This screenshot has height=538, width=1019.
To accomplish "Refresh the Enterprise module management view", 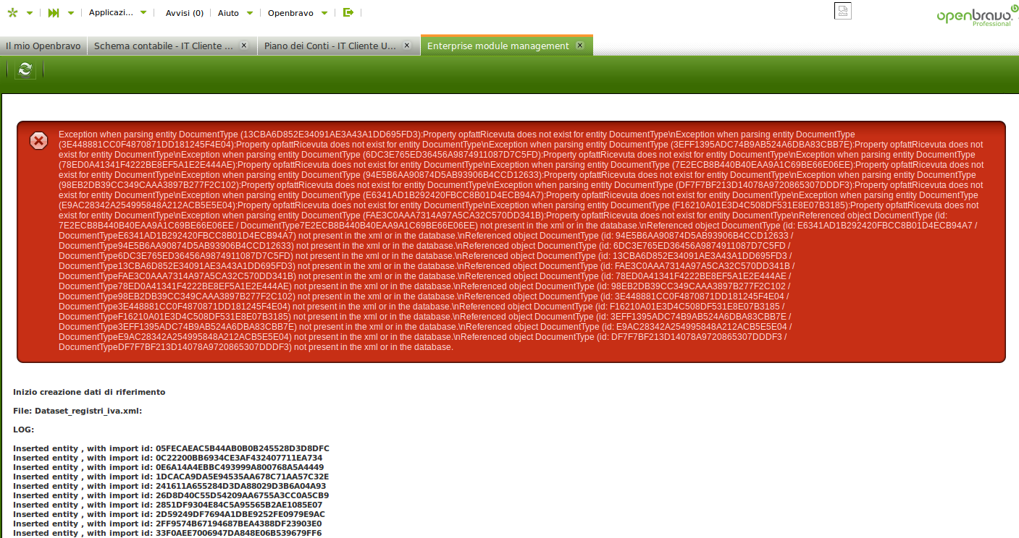I will click(x=25, y=69).
